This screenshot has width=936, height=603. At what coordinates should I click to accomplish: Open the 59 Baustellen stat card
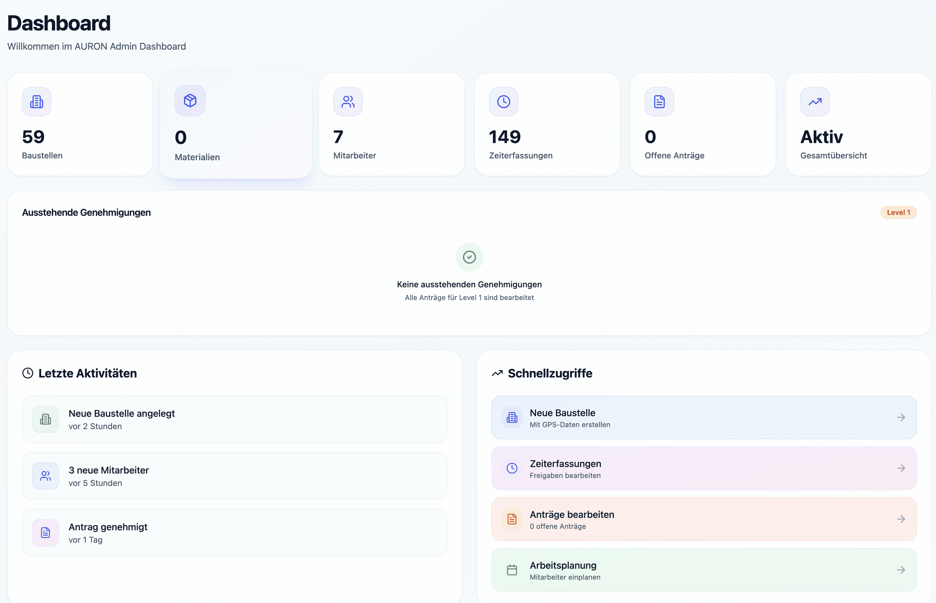[80, 124]
